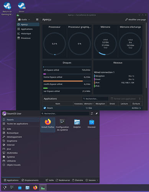Sort by the Mémoire column header
The width and height of the screenshot is (149, 192).
pyautogui.click(x=89, y=104)
